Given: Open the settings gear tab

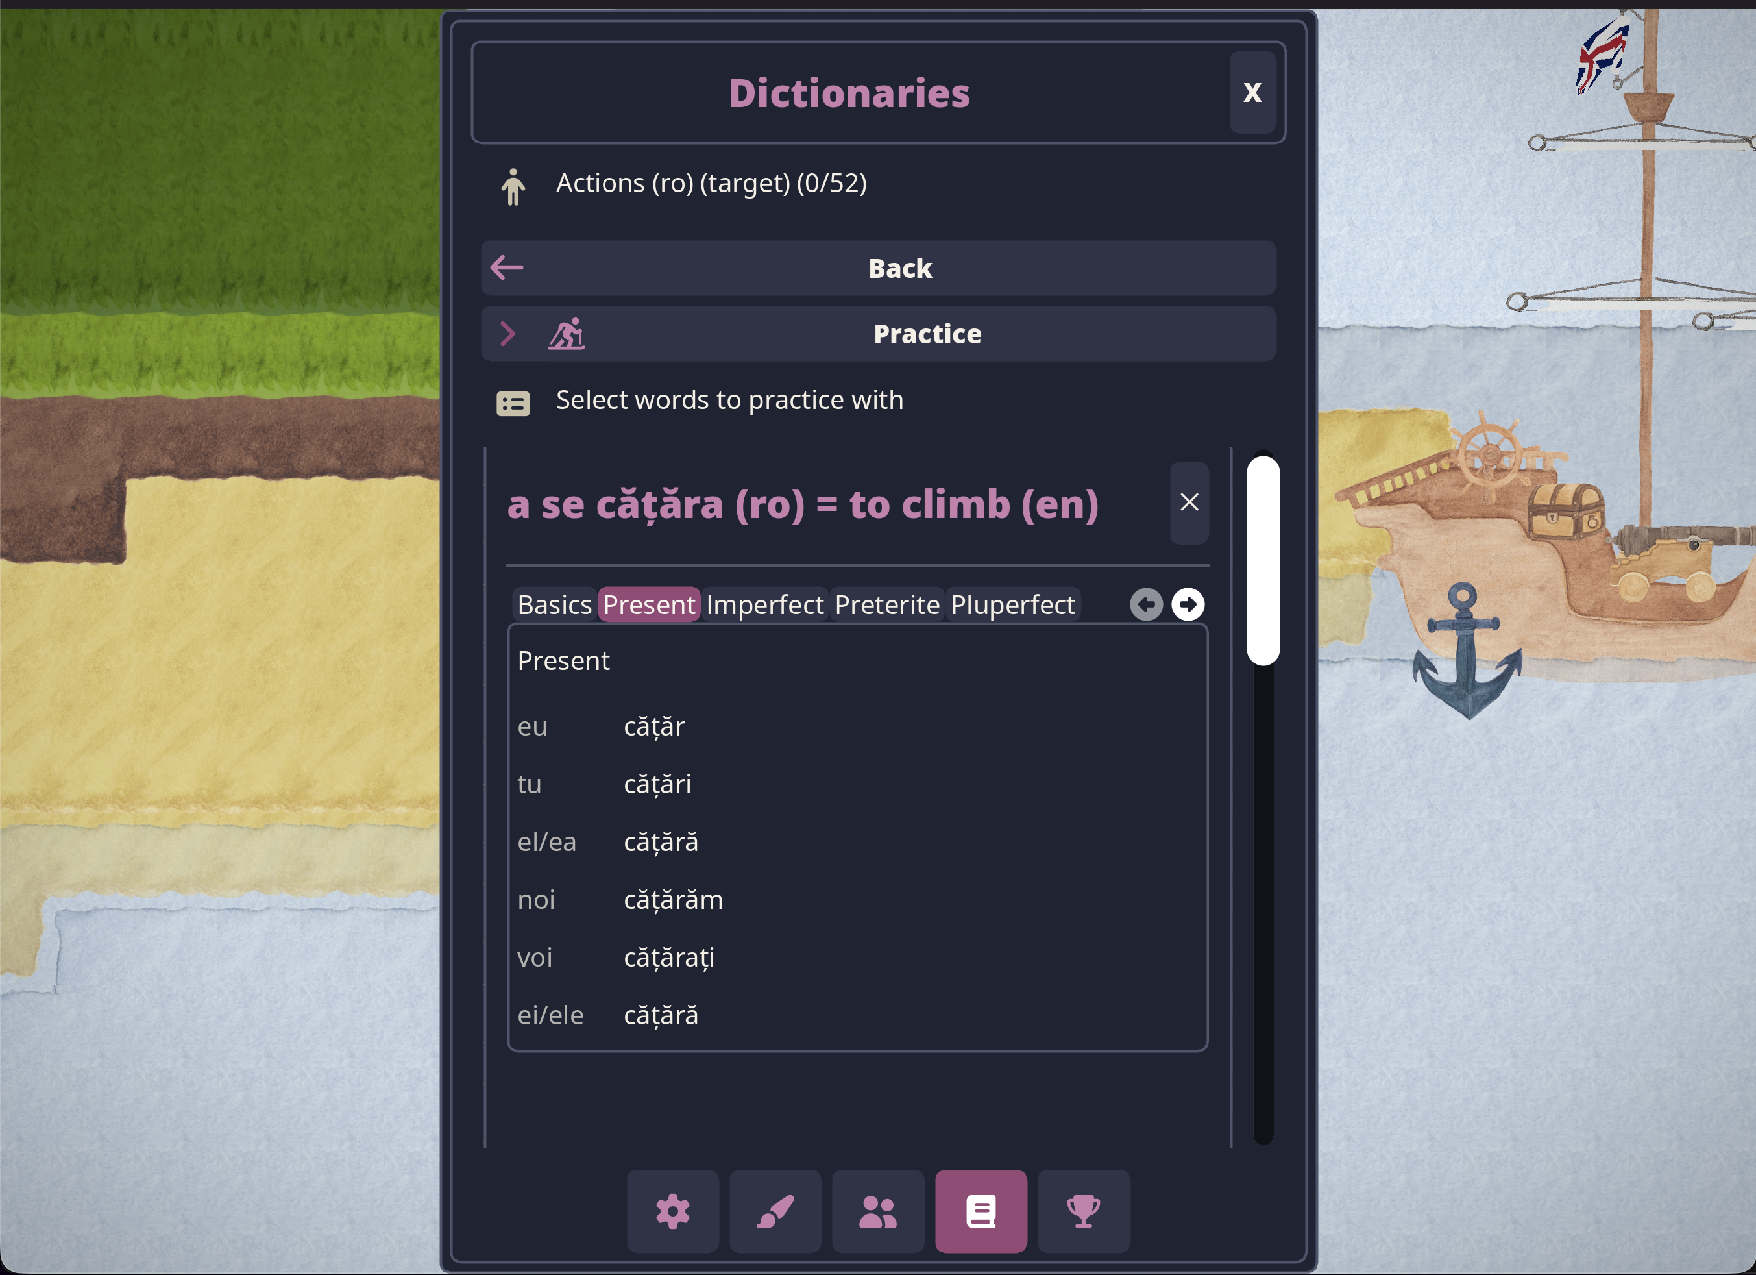Looking at the screenshot, I should pos(672,1211).
